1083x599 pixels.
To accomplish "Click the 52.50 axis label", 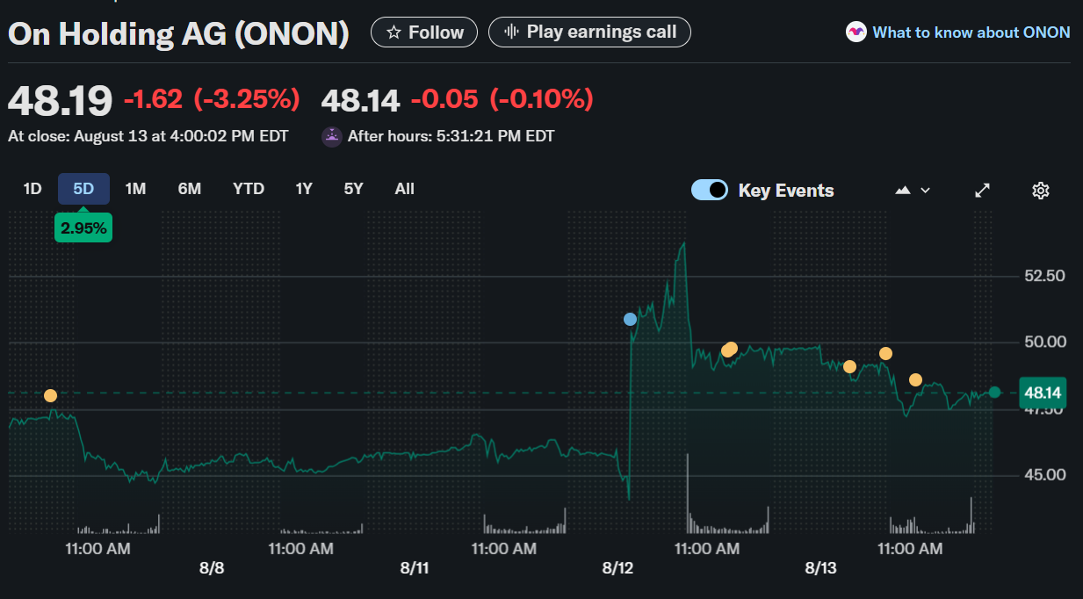I will click(1045, 276).
